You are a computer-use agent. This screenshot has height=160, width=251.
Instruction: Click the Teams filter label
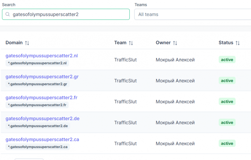(141, 5)
